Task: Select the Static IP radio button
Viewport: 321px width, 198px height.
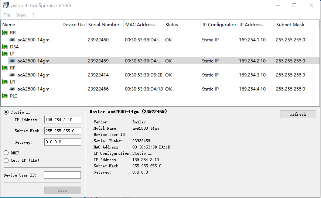Action: pyautogui.click(x=6, y=112)
